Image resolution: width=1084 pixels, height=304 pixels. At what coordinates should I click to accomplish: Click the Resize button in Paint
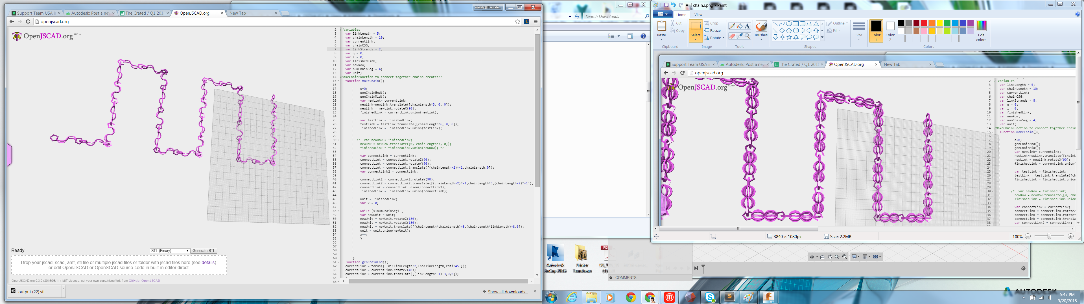point(713,30)
